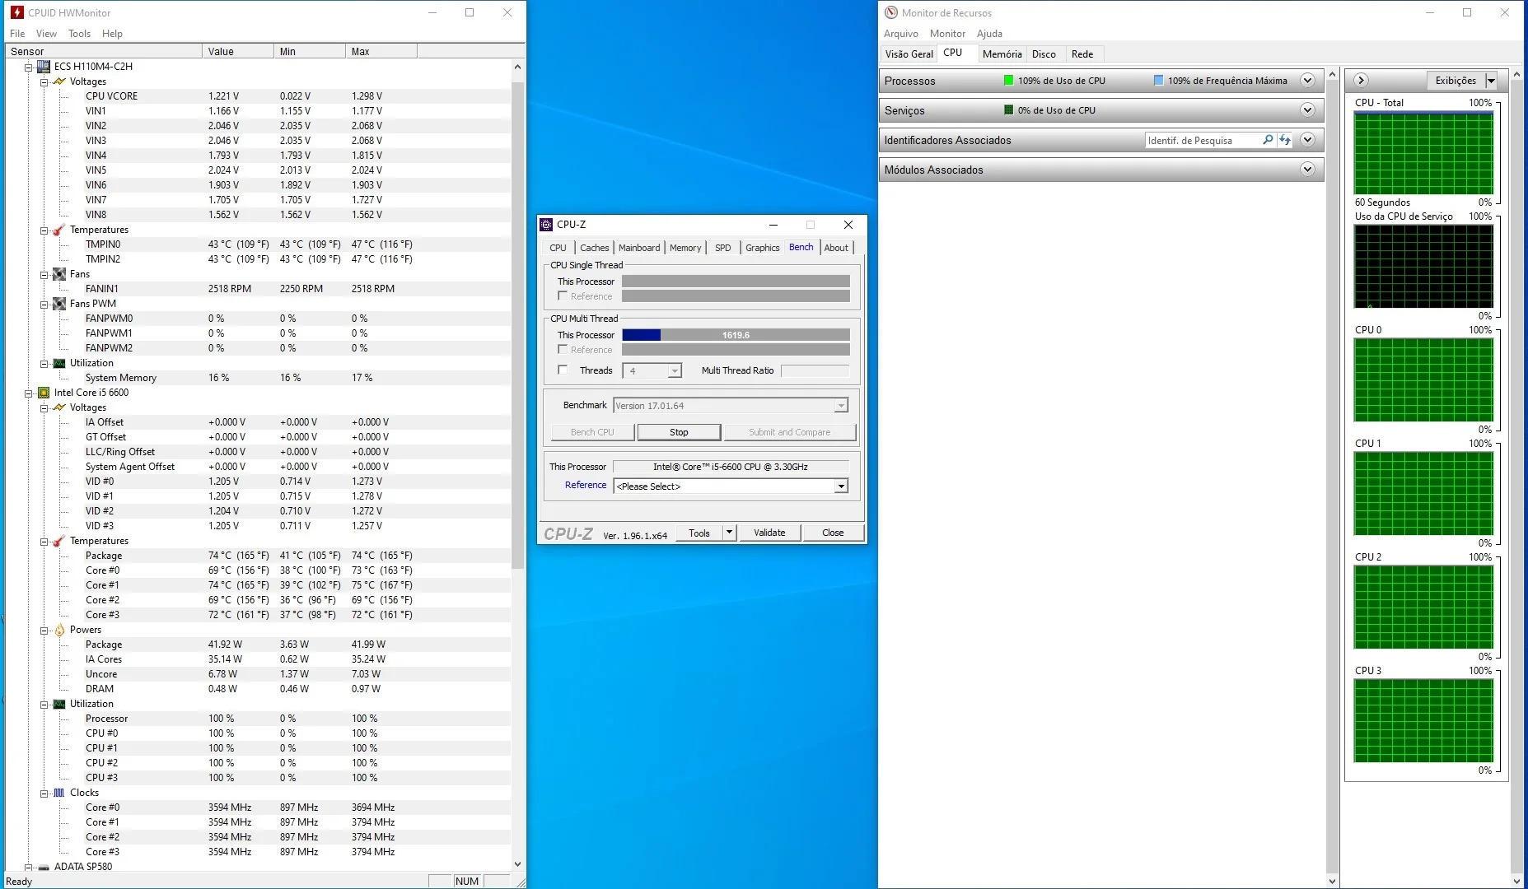
Task: Click the Powers flame icon
Action: coord(59,630)
